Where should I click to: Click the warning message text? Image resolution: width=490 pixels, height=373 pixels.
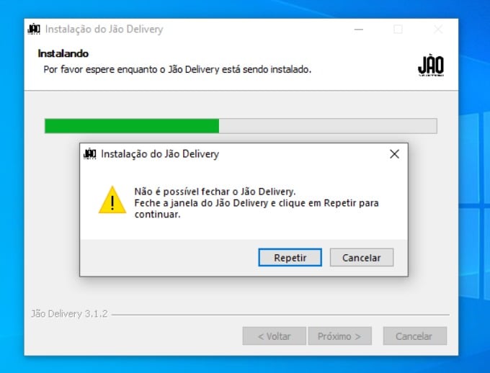point(257,203)
